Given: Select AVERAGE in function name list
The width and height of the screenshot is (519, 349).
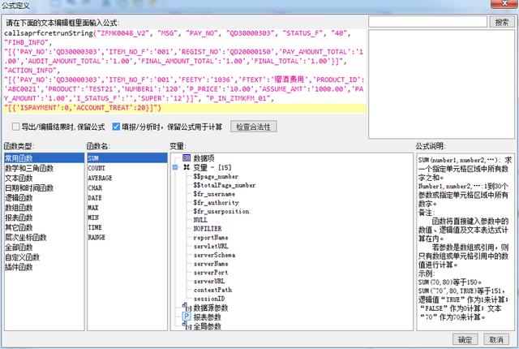Looking at the screenshot, I should [100, 178].
